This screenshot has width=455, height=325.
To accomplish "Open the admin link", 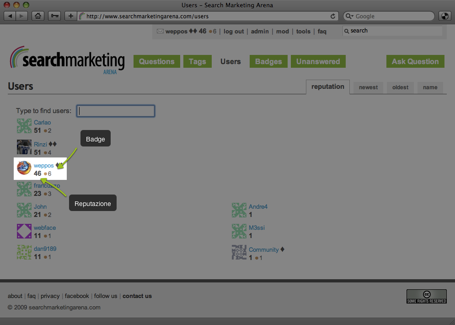I will 260,32.
